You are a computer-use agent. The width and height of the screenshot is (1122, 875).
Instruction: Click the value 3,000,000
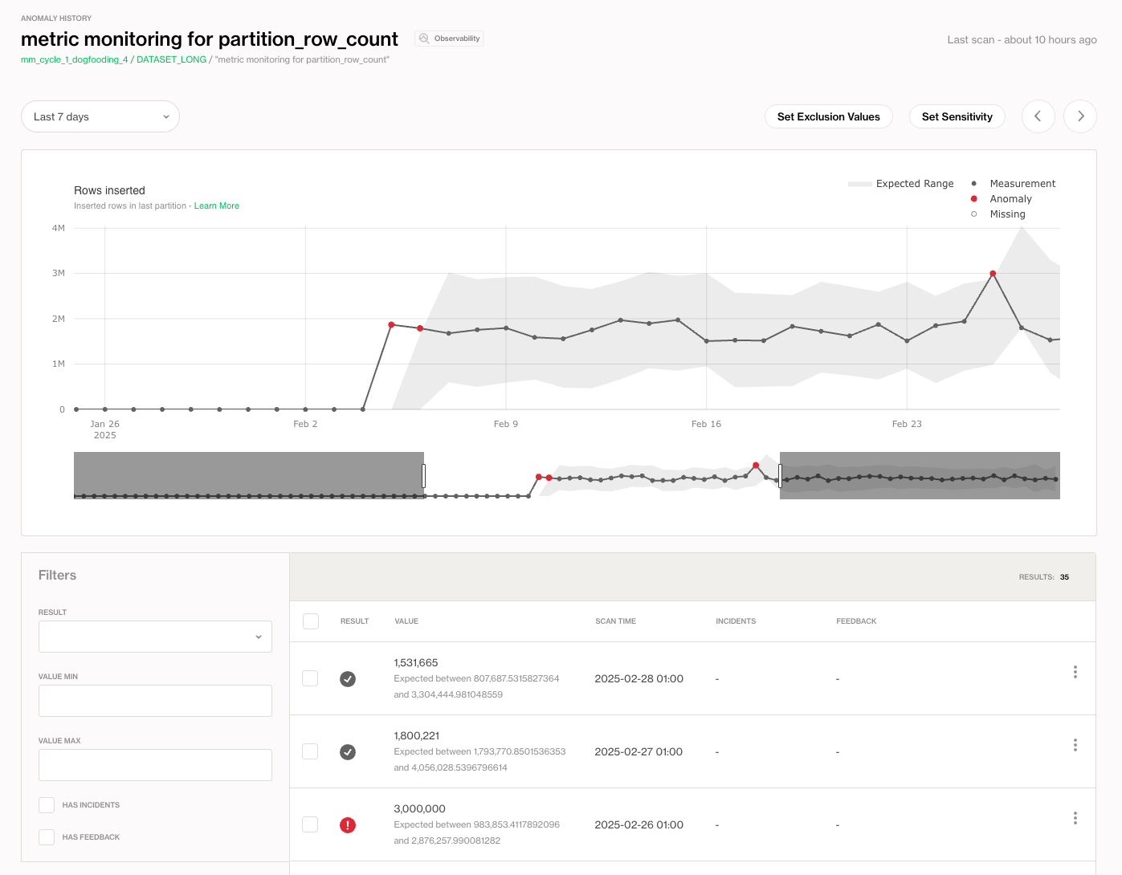click(419, 809)
